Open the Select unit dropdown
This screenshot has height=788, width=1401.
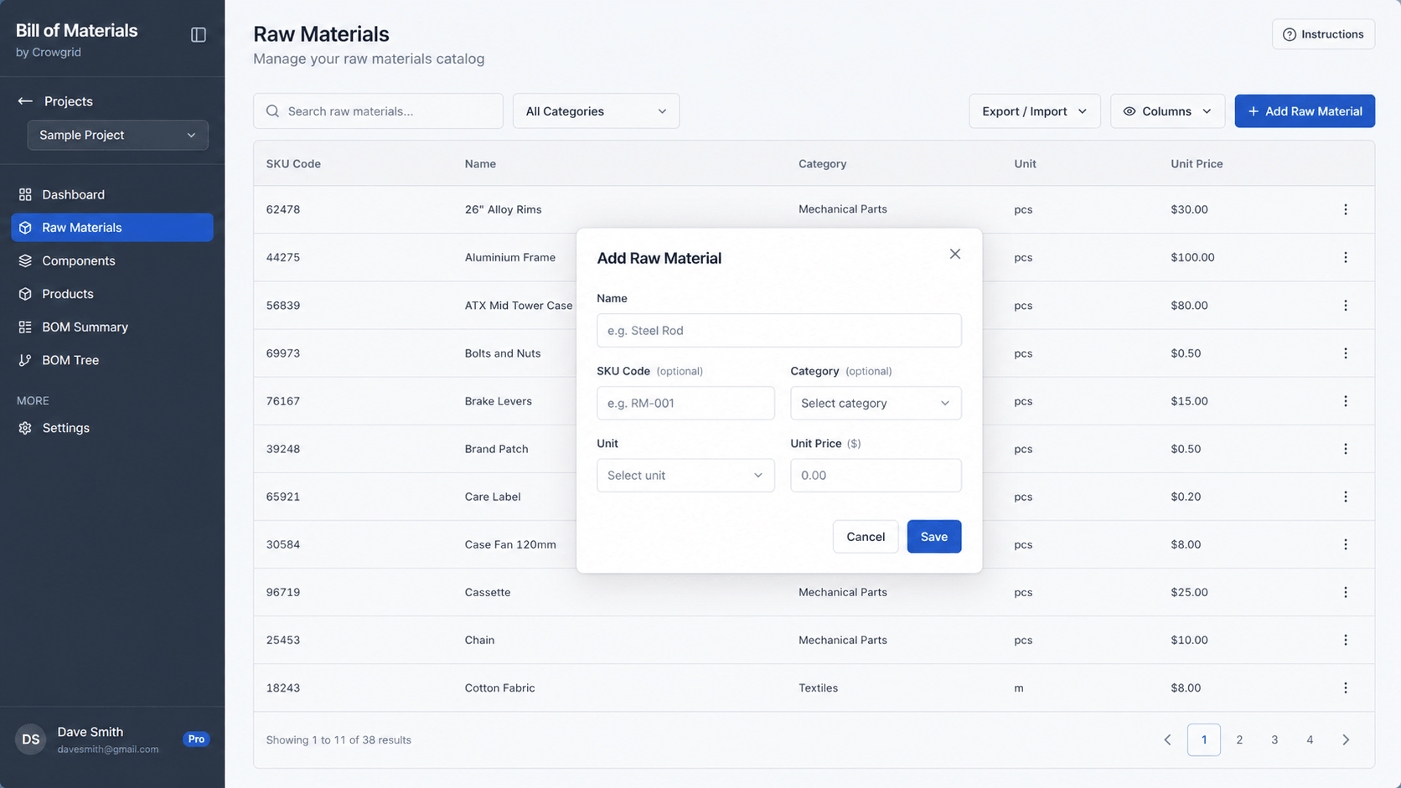coord(685,476)
